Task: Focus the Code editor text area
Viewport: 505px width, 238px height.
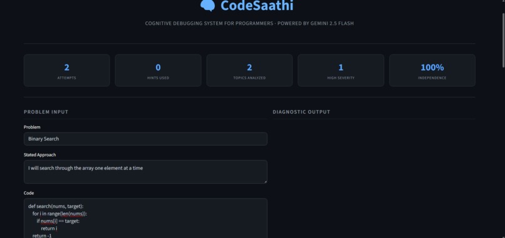Action: [145, 218]
